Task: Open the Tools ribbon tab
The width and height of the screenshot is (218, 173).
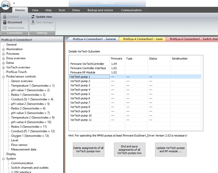Action: (x=62, y=10)
